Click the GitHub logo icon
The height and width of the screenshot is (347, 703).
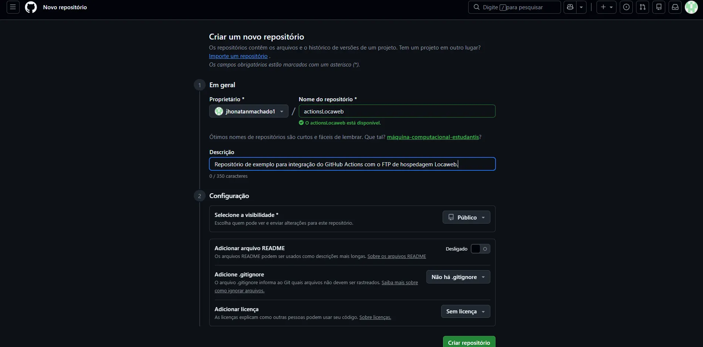pos(31,7)
